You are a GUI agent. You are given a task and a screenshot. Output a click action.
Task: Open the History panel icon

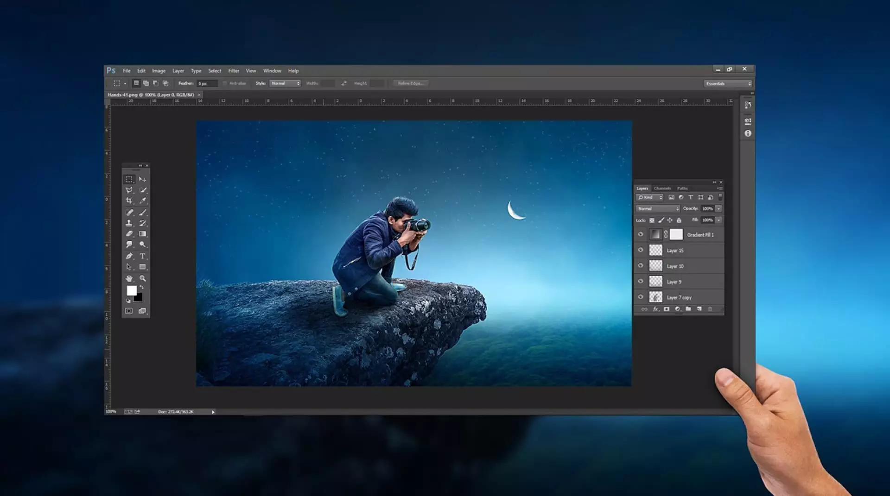[x=748, y=105]
